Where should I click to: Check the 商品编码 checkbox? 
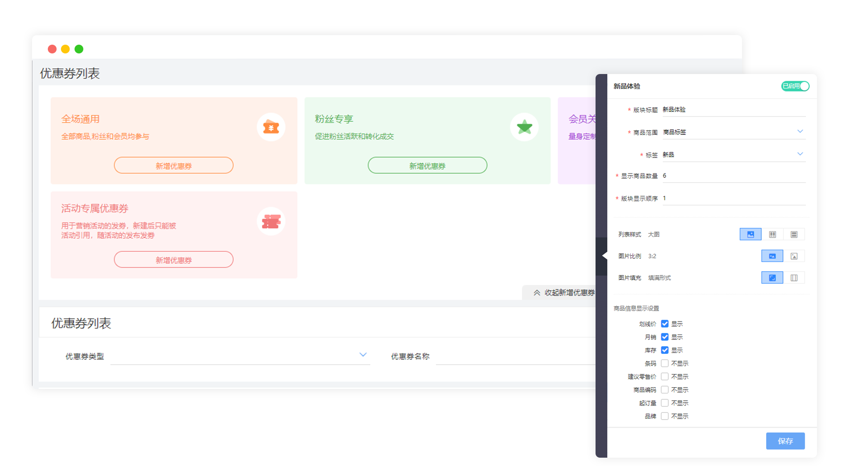pos(665,389)
